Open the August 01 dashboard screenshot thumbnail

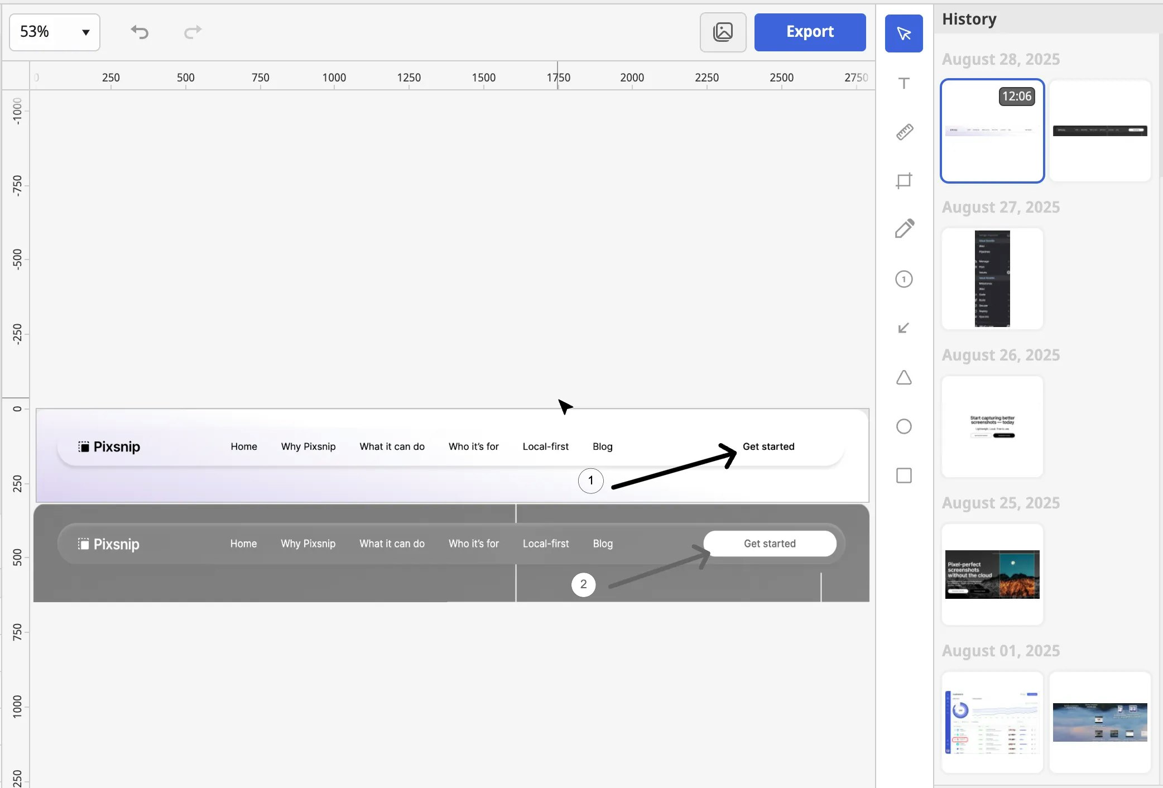tap(992, 722)
